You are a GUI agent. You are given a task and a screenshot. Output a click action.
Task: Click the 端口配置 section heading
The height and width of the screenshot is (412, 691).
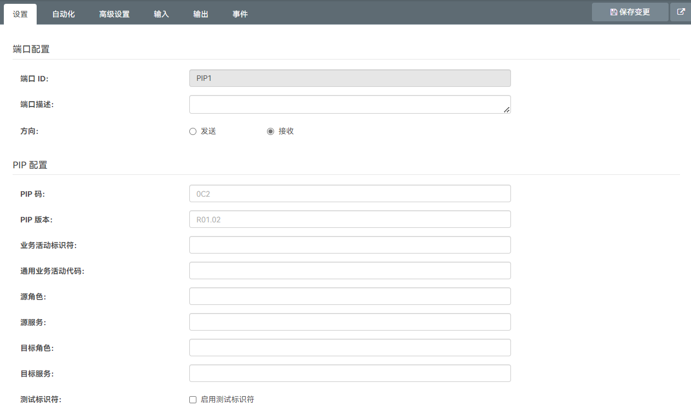(31, 49)
